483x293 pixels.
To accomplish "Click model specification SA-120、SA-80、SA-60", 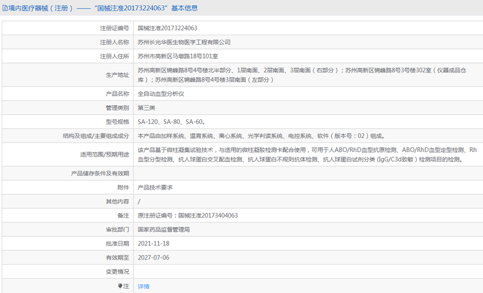I will pyautogui.click(x=171, y=122).
